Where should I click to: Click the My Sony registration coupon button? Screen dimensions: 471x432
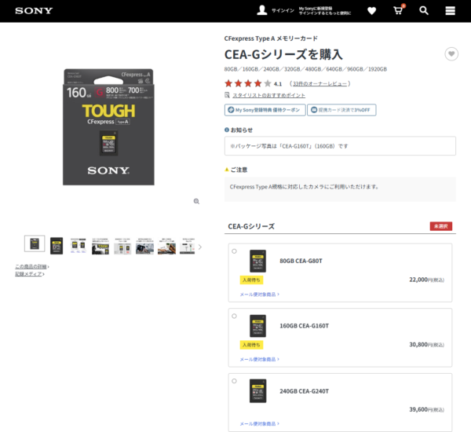click(265, 110)
